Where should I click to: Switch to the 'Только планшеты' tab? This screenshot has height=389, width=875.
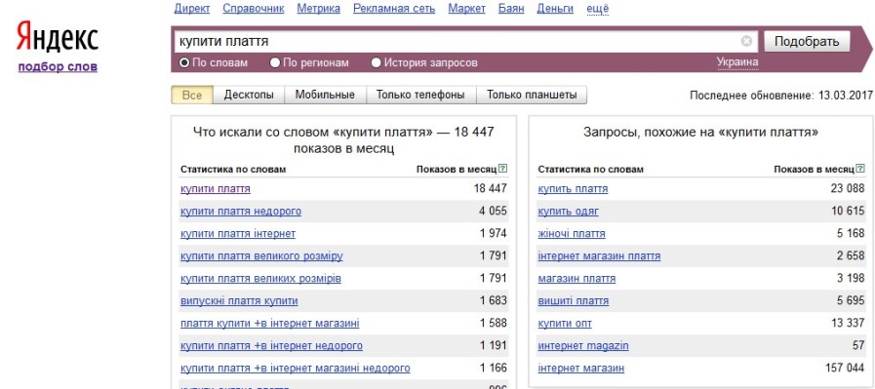click(532, 95)
